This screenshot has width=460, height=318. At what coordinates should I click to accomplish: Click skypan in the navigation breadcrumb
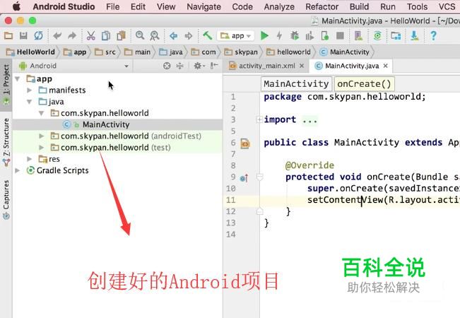point(241,52)
